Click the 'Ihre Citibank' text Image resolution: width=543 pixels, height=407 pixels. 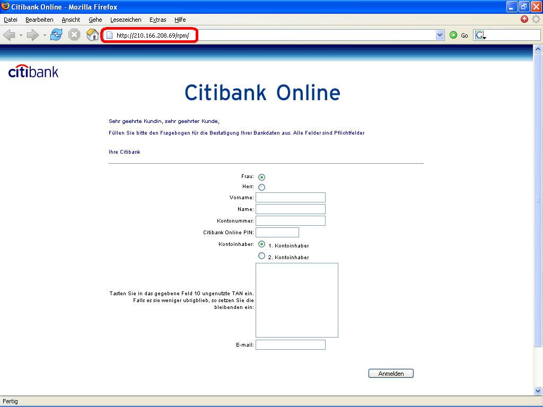point(125,152)
